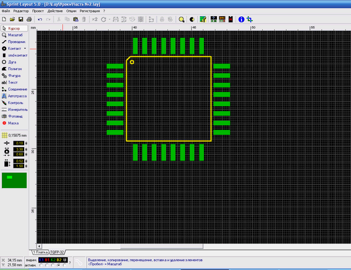Screen dimensions: 351x270
Task: Open the rotate angle dropdown arrow
Action: 109,20
